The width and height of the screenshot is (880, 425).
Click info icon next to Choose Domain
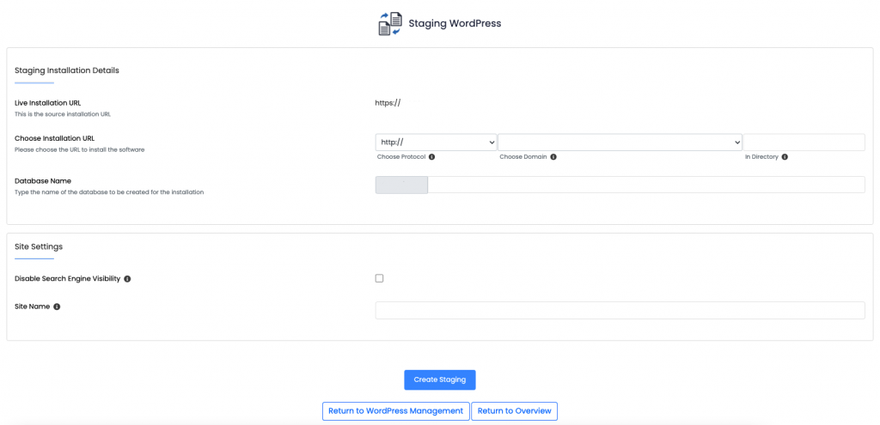click(553, 157)
